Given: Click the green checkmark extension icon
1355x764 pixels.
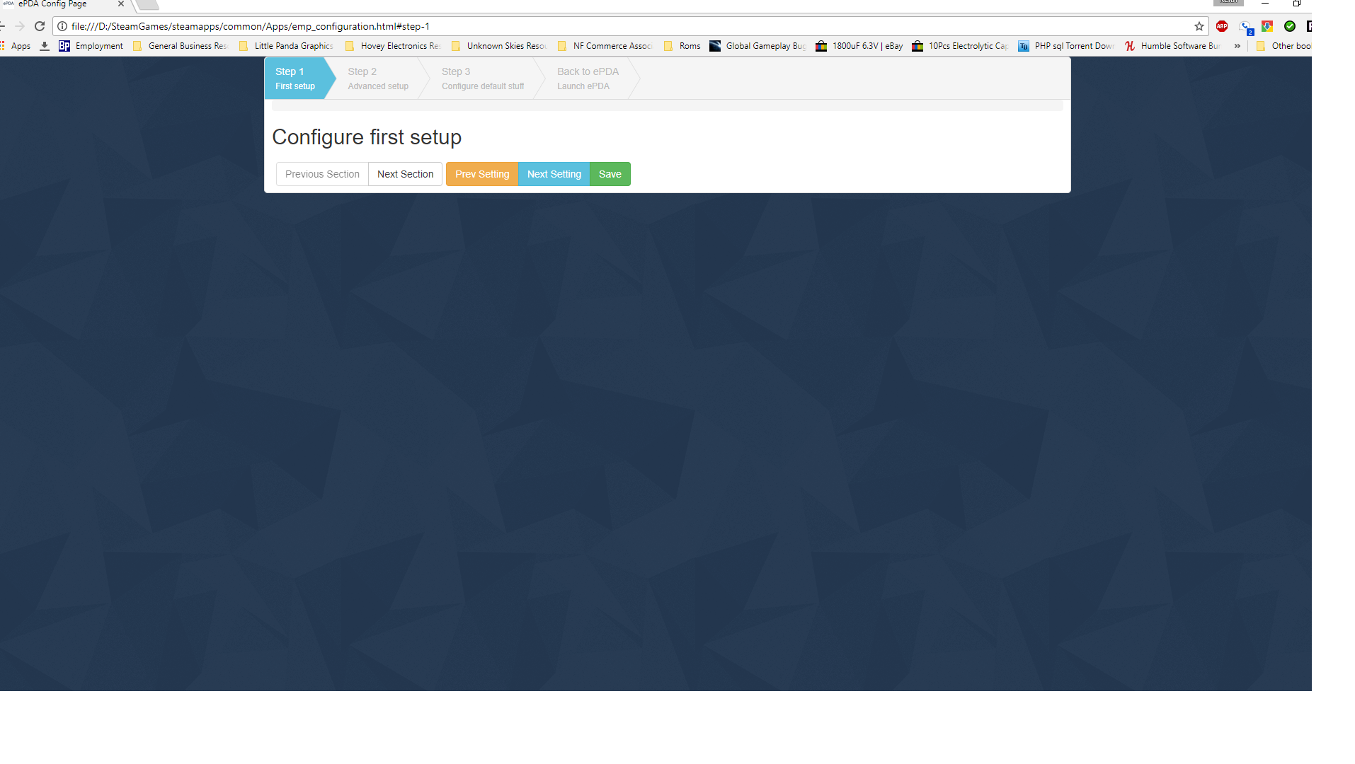Looking at the screenshot, I should [1290, 26].
